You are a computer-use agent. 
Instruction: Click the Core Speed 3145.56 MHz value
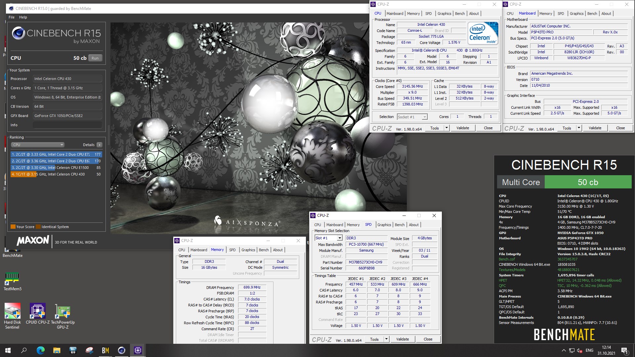click(x=412, y=87)
